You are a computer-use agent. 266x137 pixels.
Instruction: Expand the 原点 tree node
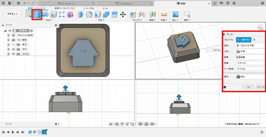tap(9, 45)
